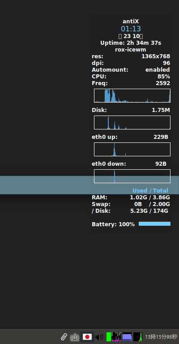Click the solid green battery status applet
The width and height of the screenshot is (179, 344).
[109, 337]
